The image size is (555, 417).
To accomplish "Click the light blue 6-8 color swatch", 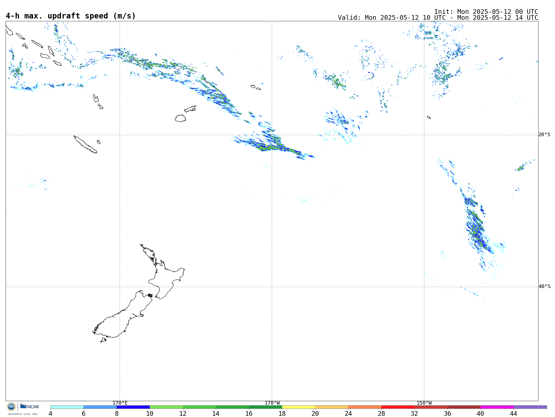I will [x=100, y=407].
